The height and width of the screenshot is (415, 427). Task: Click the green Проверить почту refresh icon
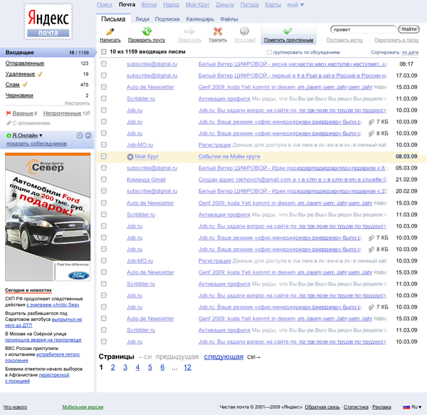click(147, 31)
